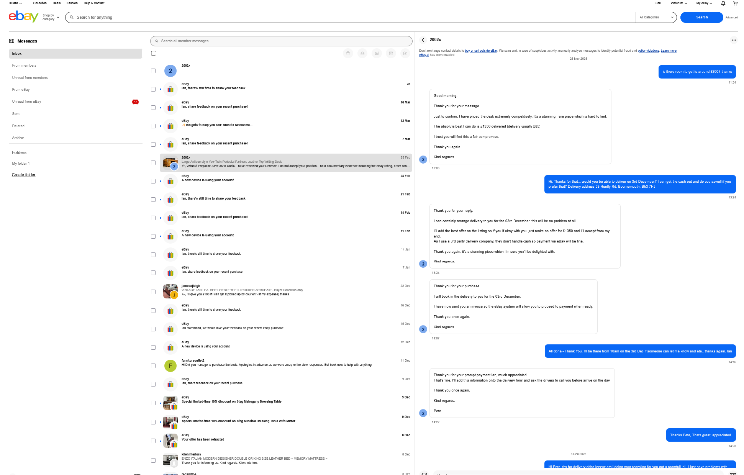The width and height of the screenshot is (744, 475).
Task: Tick checkbox for 12 Mar insights message
Action: point(153,126)
